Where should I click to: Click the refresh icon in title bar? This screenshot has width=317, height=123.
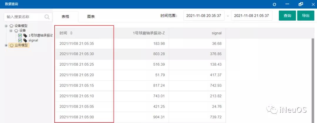click(274, 4)
